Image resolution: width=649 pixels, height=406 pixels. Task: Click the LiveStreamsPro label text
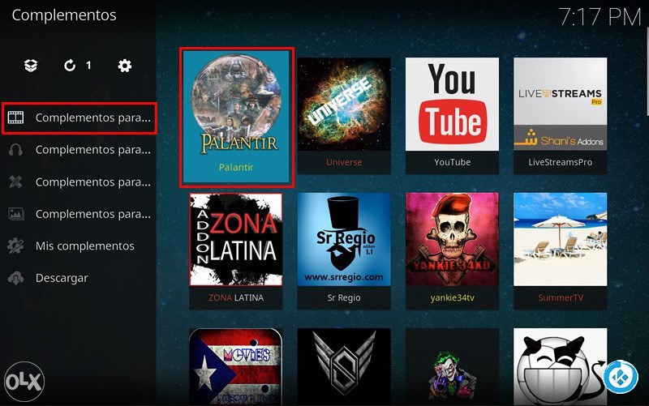pos(560,162)
